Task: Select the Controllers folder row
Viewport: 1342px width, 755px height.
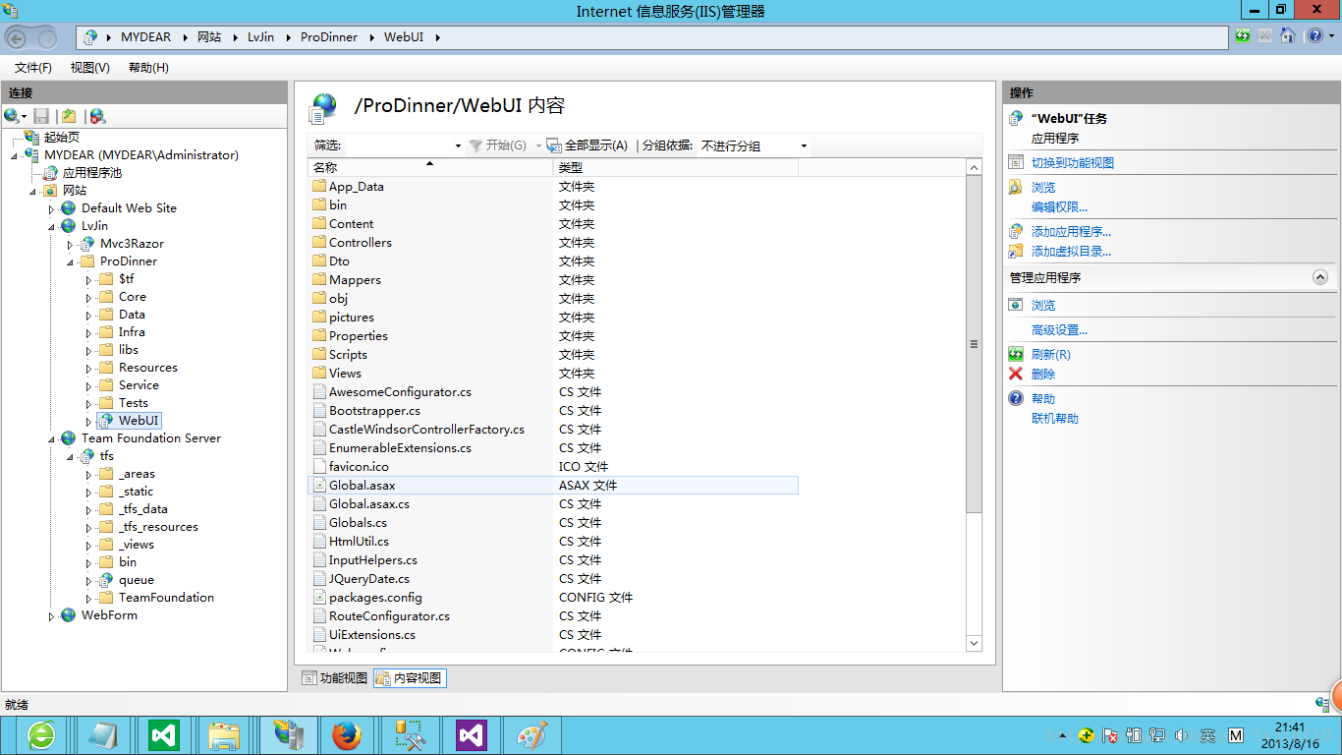Action: (x=553, y=243)
